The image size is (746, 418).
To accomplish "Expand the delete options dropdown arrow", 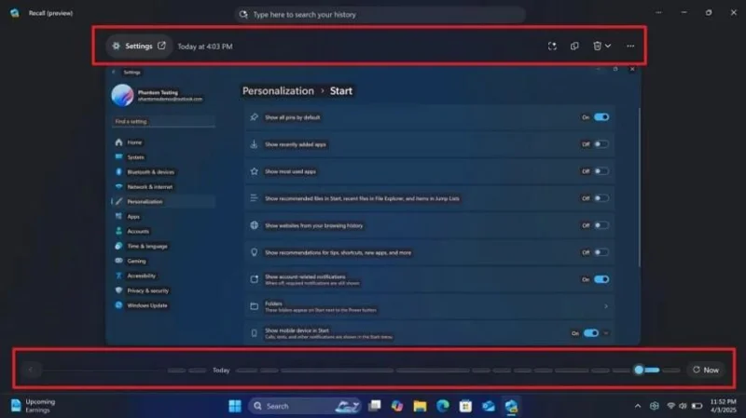I will 608,46.
